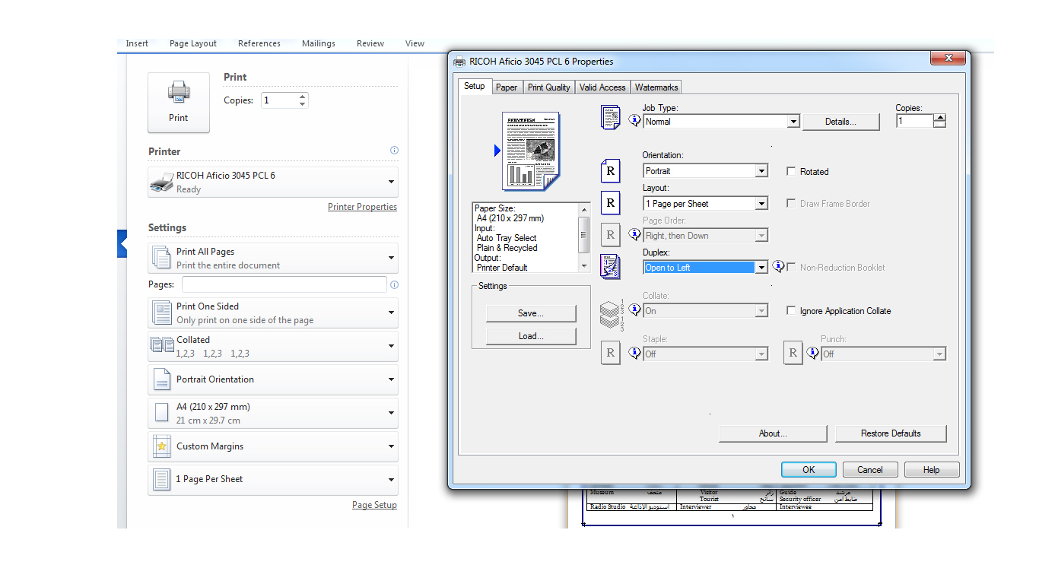Enable Ignore Application Collate checkbox
Screen dimensions: 1039x584
791,310
